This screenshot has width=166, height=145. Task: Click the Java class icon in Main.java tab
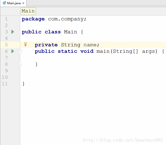(4, 3)
